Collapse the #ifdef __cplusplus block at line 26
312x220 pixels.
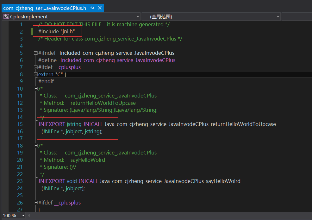(x=36, y=203)
